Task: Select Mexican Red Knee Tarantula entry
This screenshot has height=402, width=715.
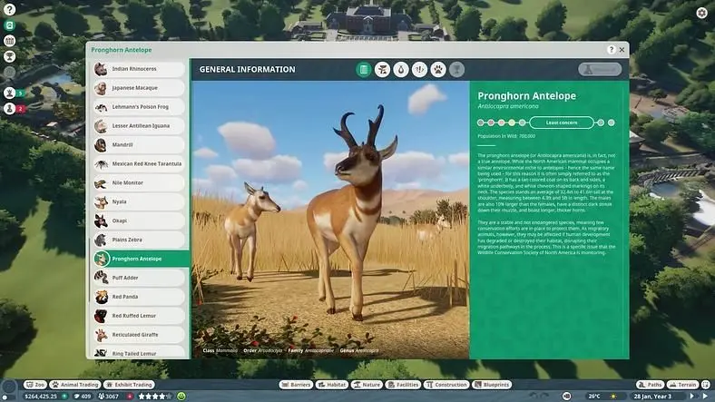Action: tap(139, 163)
